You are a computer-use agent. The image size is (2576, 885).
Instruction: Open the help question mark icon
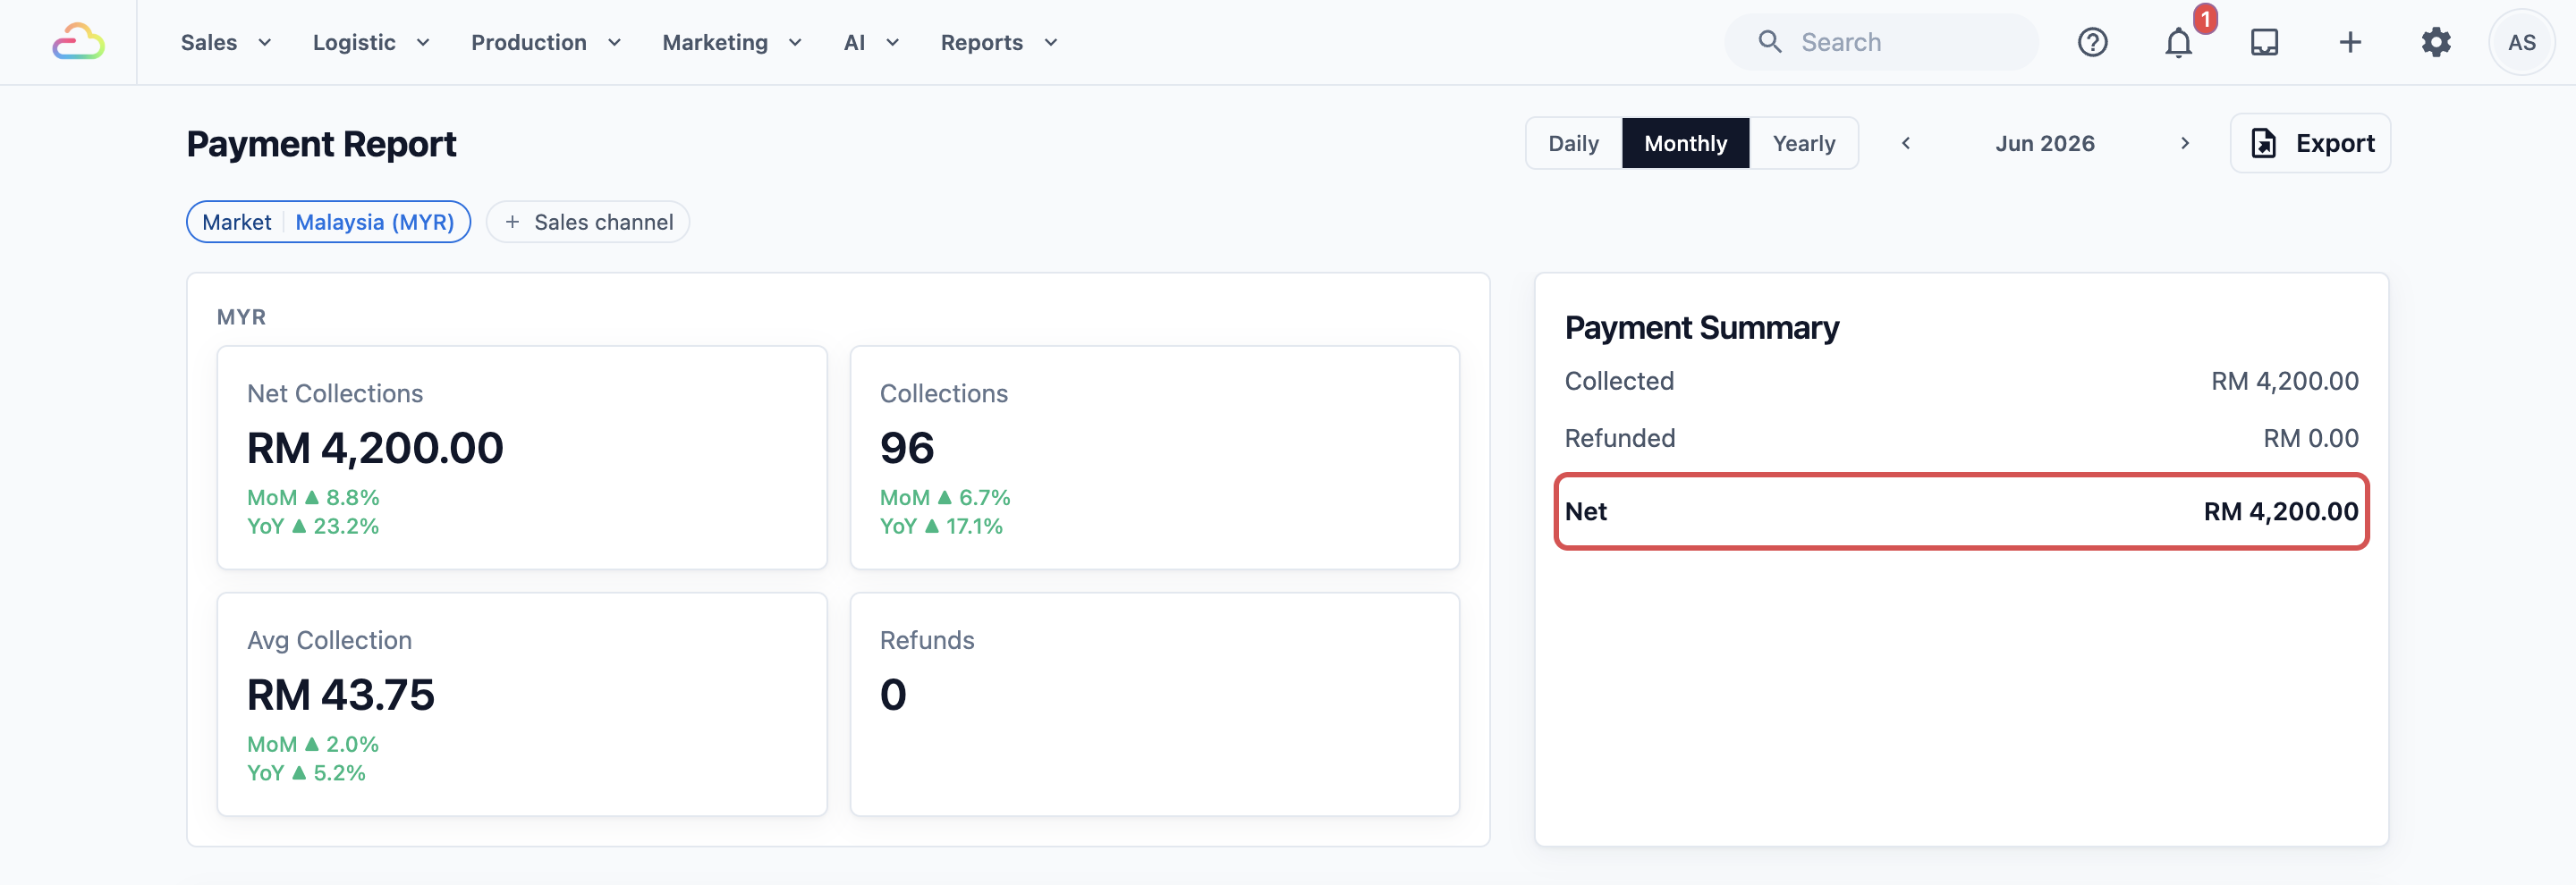click(x=2092, y=42)
